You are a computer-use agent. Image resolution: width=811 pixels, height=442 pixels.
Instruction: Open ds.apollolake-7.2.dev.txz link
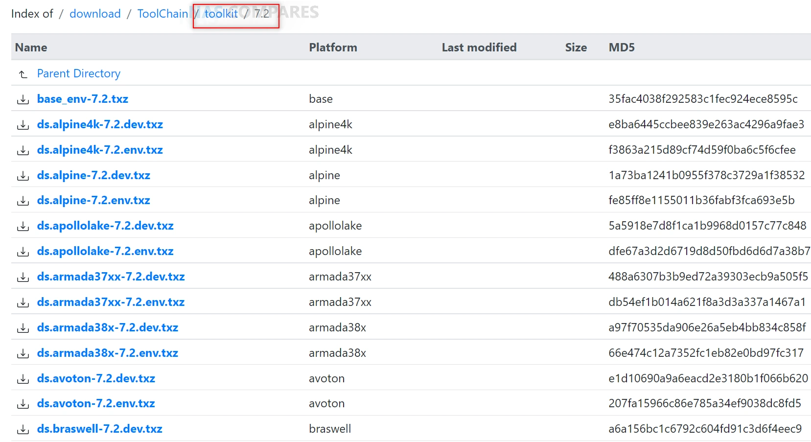tap(105, 226)
